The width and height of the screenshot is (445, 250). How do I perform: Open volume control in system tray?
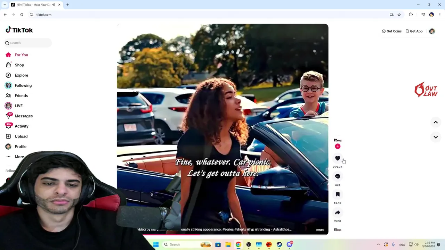coord(416,244)
